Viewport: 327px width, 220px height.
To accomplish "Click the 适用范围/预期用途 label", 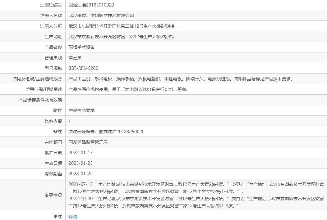I will coord(44,89).
